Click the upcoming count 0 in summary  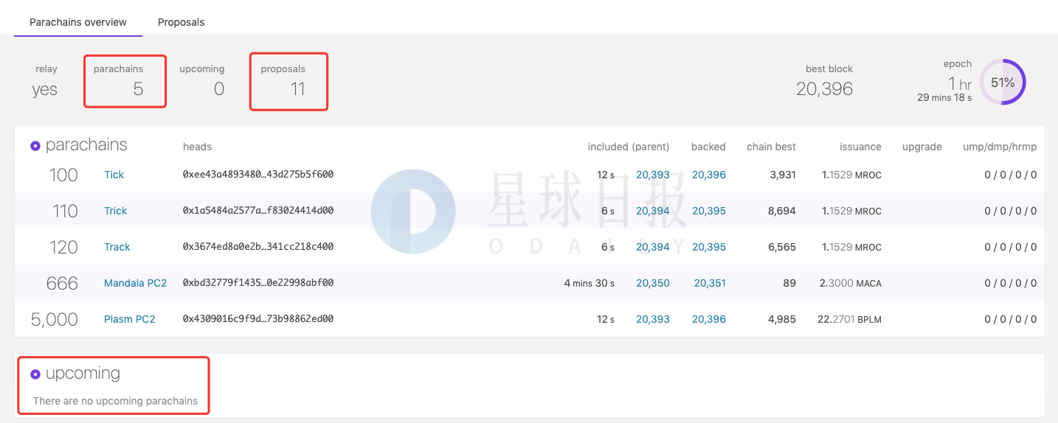coord(218,89)
